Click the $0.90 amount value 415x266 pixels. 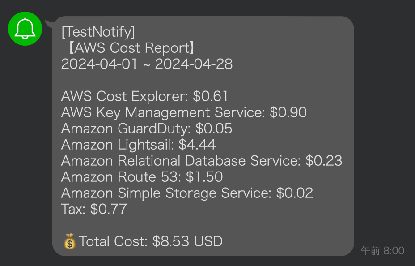coord(288,112)
